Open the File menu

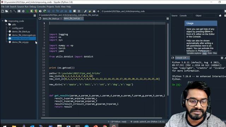tap(3, 7)
